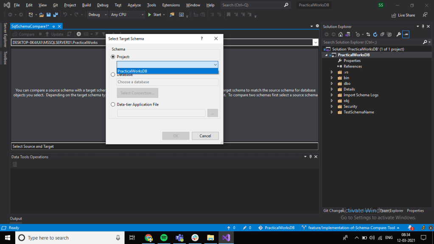Open the Debug configuration dropdown

tap(98, 15)
